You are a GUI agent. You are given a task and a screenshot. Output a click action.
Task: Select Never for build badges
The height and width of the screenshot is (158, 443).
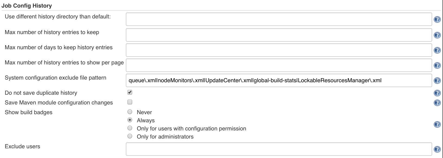pyautogui.click(x=130, y=112)
